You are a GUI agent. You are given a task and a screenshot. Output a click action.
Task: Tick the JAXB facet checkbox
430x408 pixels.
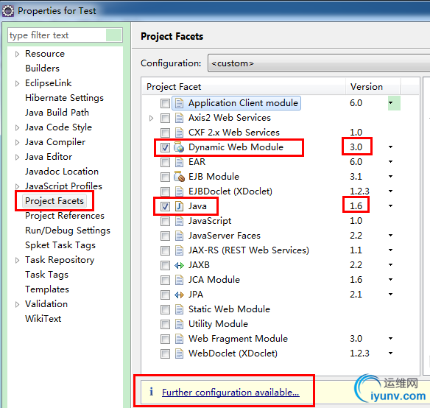click(165, 265)
